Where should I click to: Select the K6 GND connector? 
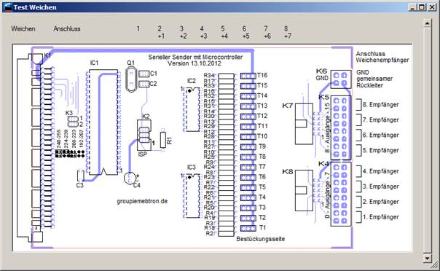coord(341,79)
